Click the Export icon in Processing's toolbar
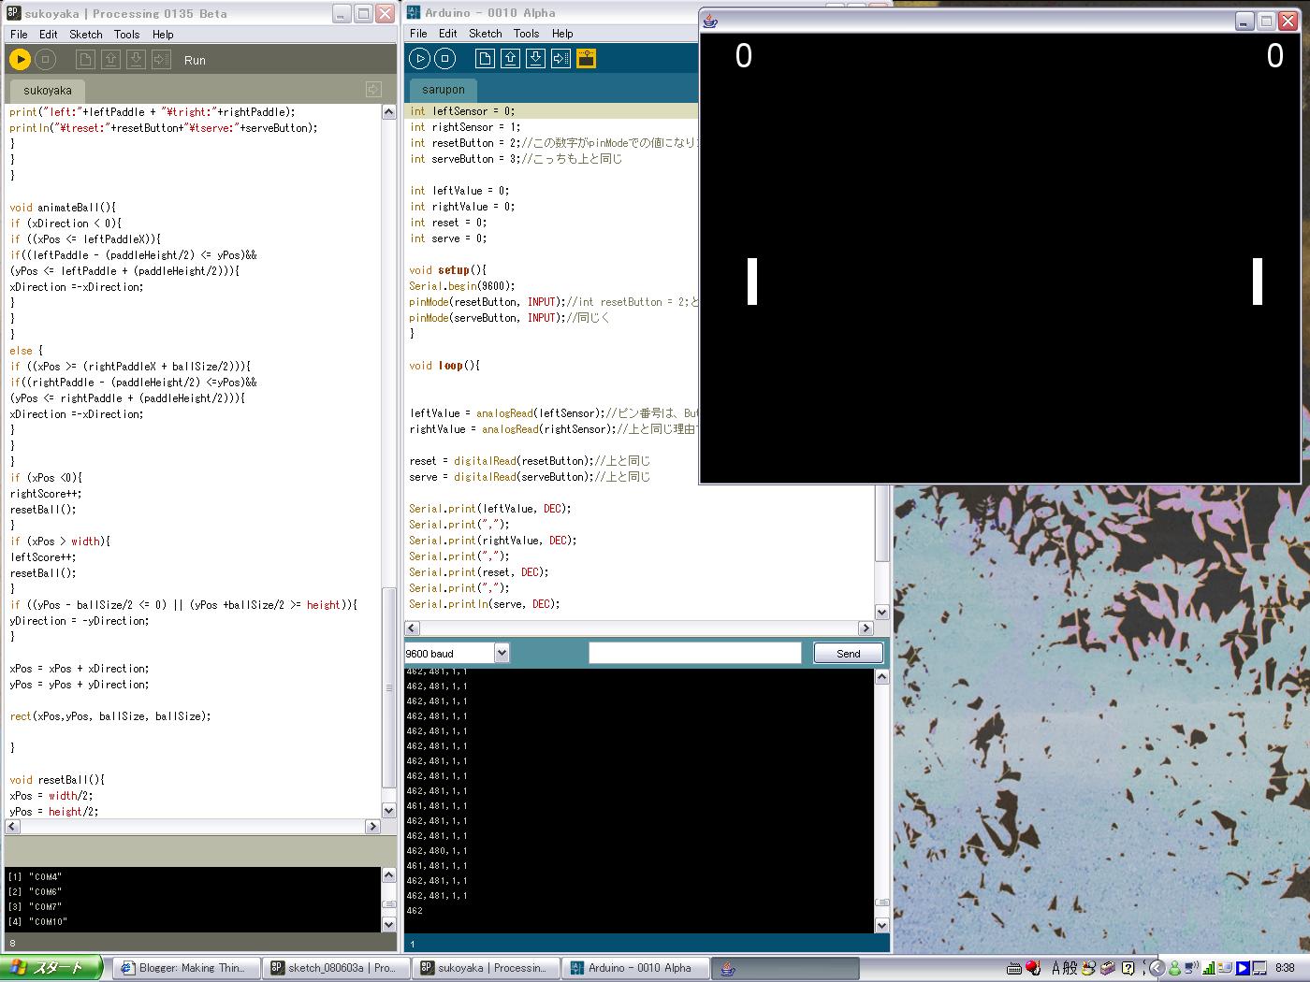The height and width of the screenshot is (982, 1310). [161, 60]
